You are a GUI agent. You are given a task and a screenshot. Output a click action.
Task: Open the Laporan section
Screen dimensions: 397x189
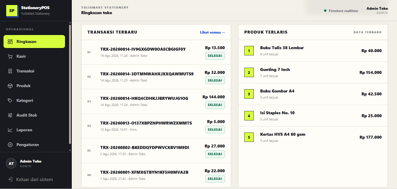(34, 130)
